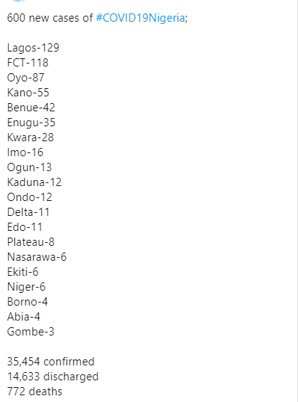The width and height of the screenshot is (300, 402).
Task: Click the '600 new cases of' text
Action: click(x=50, y=18)
